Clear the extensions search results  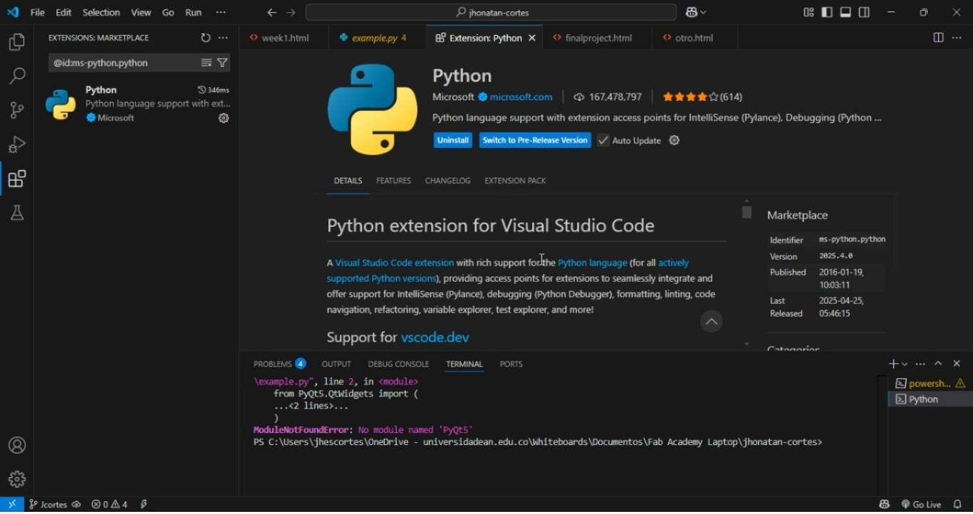pyautogui.click(x=207, y=63)
